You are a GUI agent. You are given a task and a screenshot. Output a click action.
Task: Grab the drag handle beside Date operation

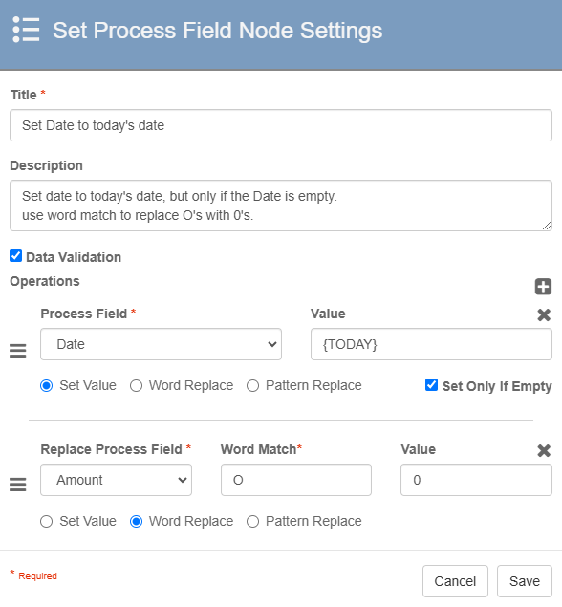coord(18,351)
